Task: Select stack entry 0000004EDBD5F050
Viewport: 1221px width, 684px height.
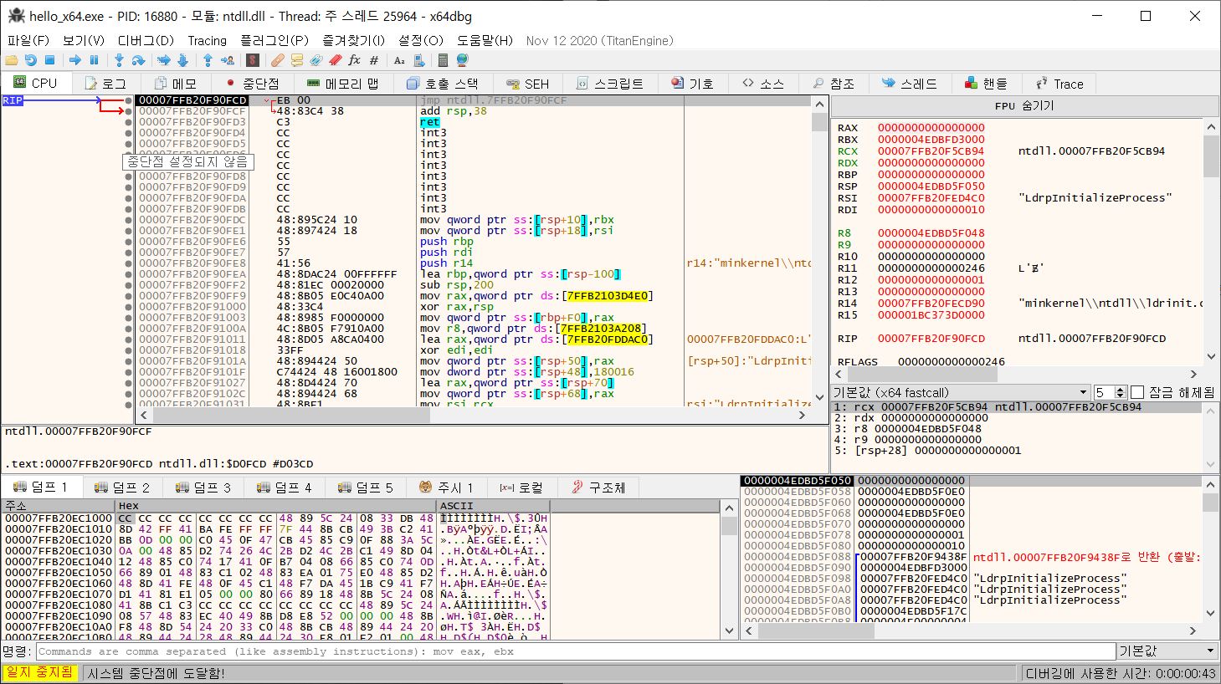Action: (971, 481)
